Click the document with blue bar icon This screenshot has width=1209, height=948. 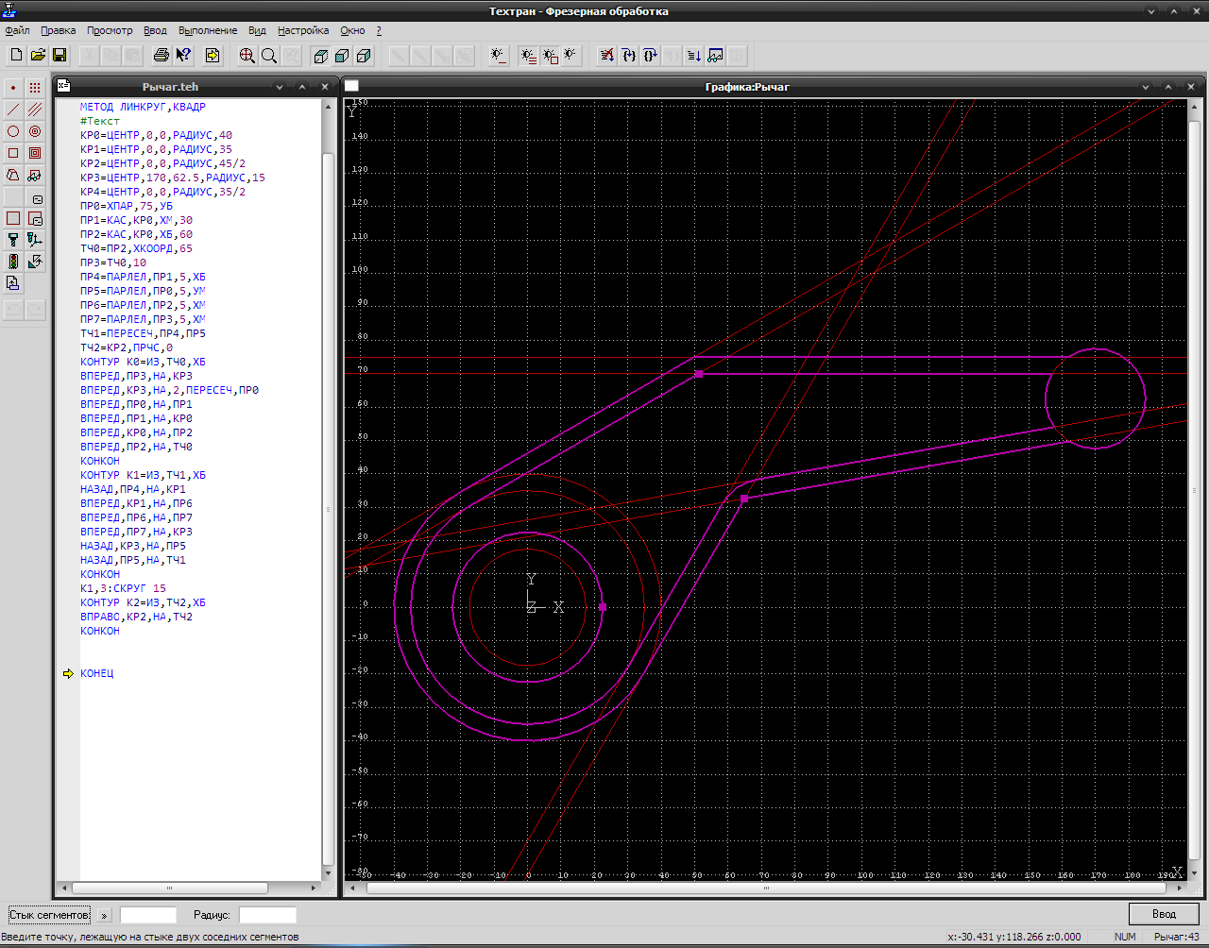(13, 283)
